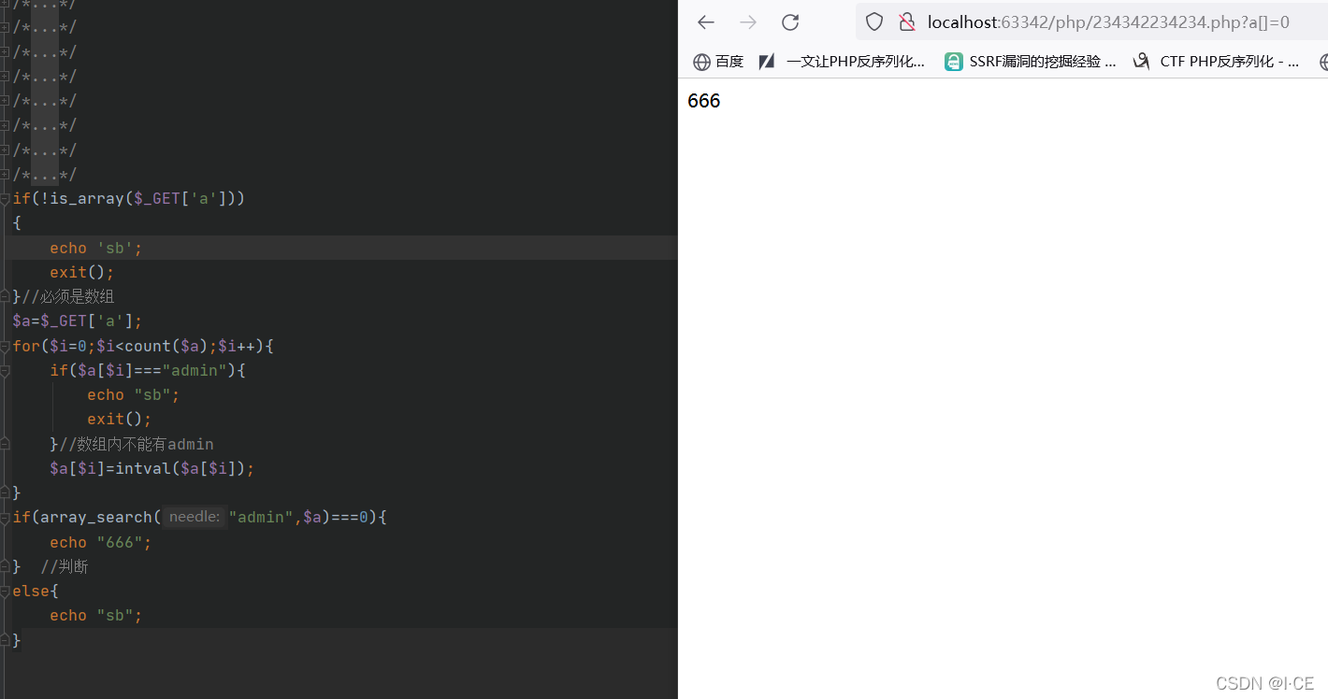Viewport: 1328px width, 699px height.
Task: Click the first exit(); statement after echo 'sb'
Action: (82, 273)
